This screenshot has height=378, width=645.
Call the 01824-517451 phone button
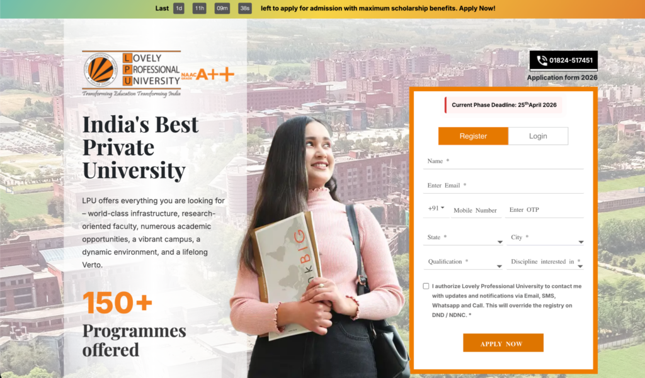(x=564, y=60)
